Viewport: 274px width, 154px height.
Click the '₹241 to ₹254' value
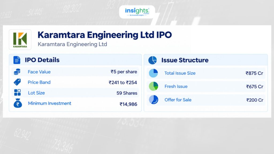pos(123,82)
